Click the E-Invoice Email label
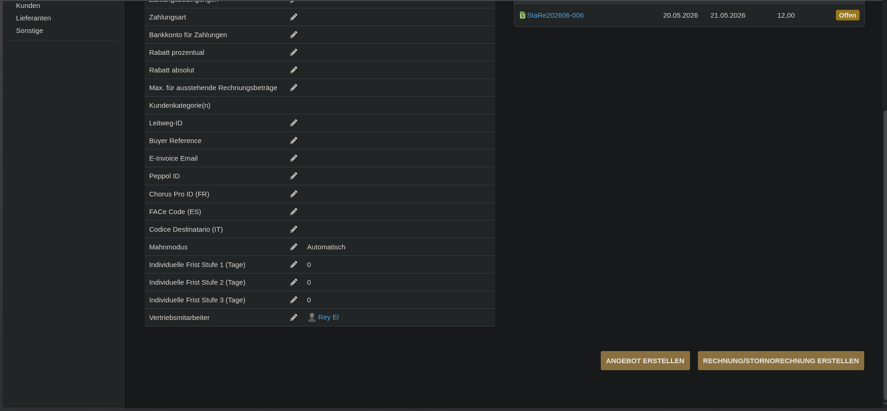The image size is (887, 411). tap(173, 158)
